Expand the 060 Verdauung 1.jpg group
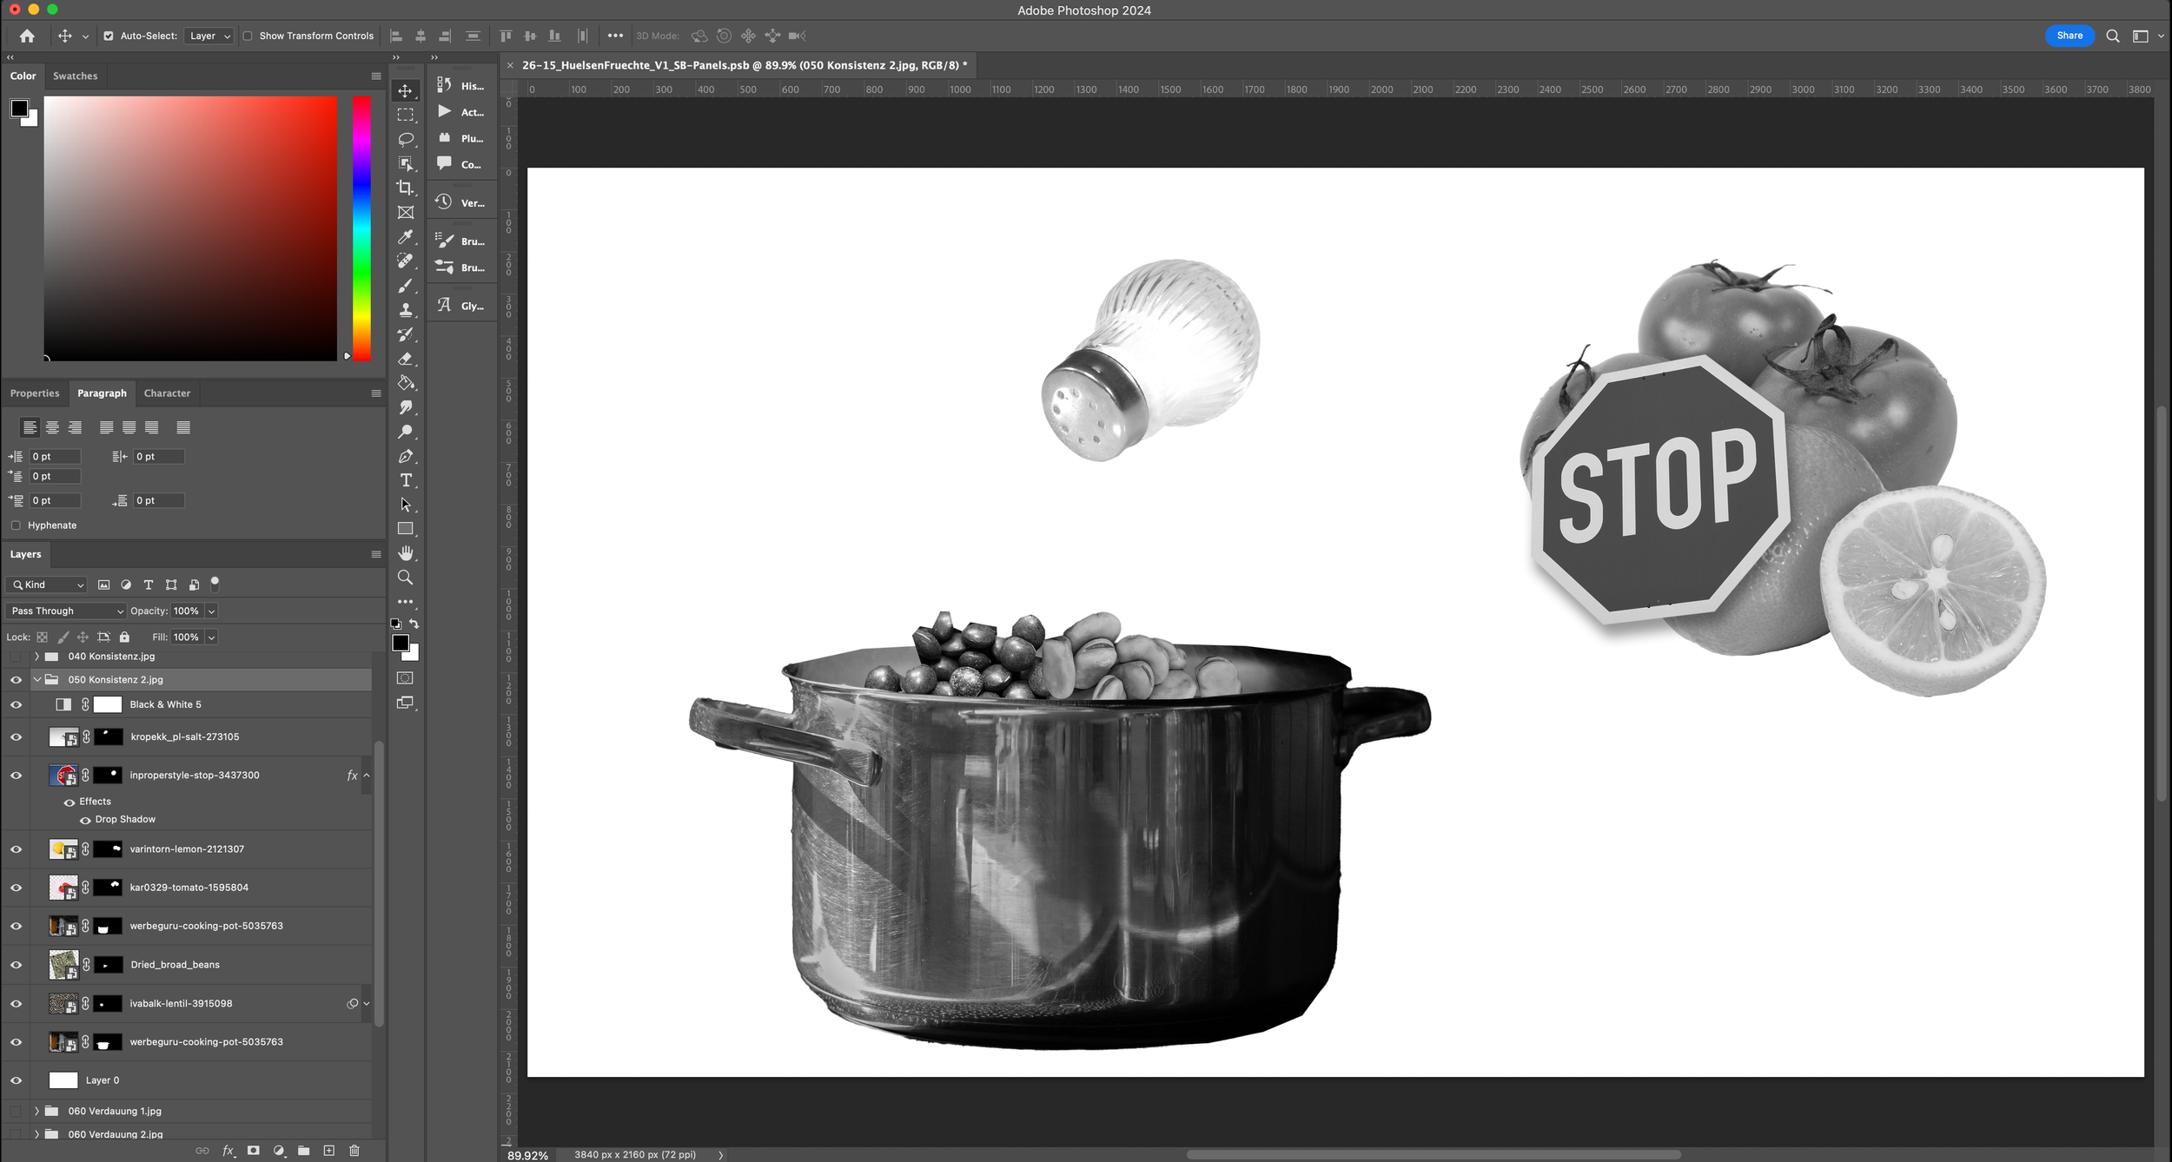Image resolution: width=2172 pixels, height=1162 pixels. pos(37,1111)
